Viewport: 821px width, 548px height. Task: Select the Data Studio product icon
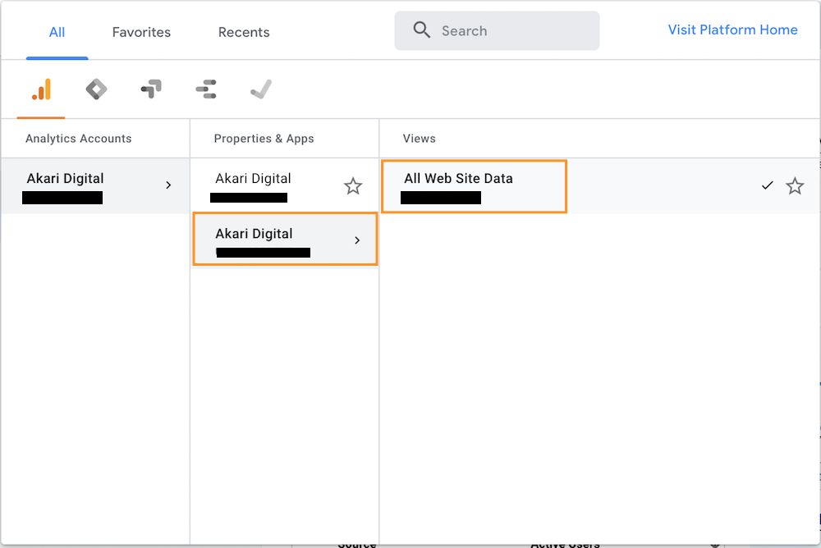[206, 89]
